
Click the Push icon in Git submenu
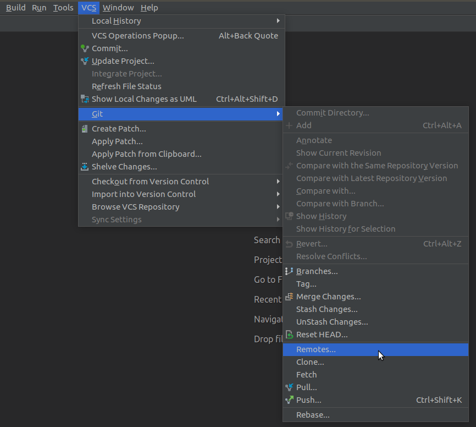pos(289,400)
